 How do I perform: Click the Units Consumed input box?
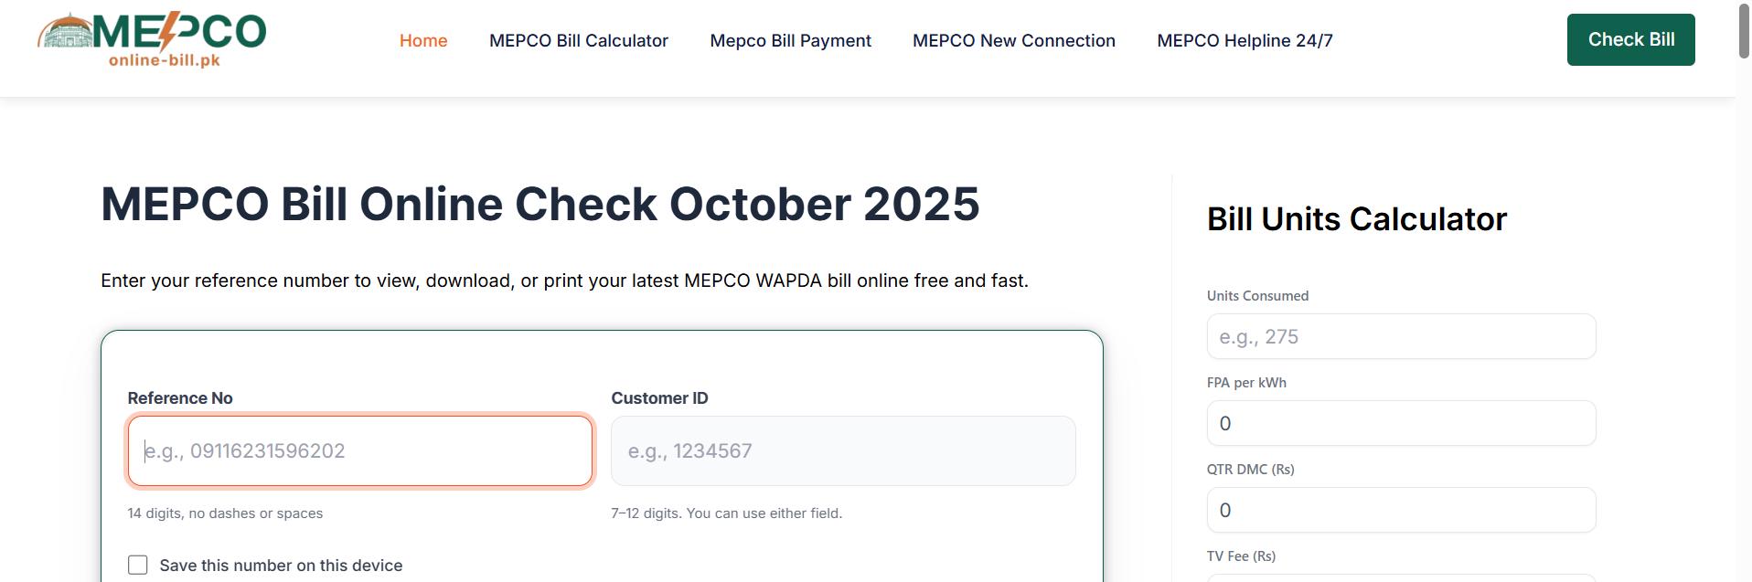[x=1401, y=337]
